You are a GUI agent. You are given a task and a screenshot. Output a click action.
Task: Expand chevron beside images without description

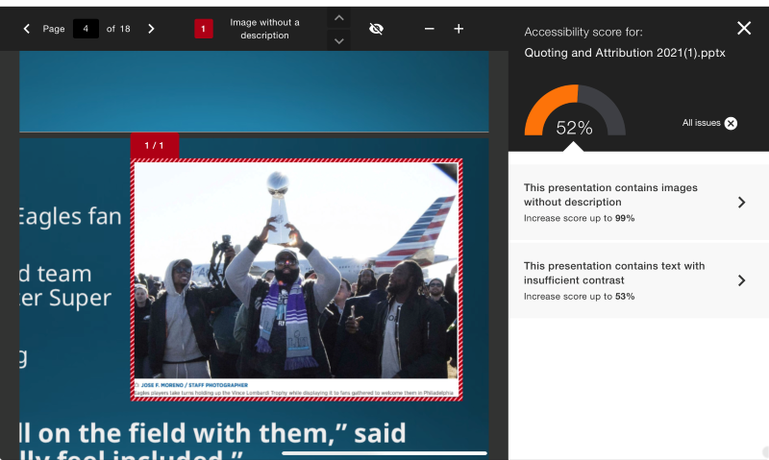coord(741,203)
